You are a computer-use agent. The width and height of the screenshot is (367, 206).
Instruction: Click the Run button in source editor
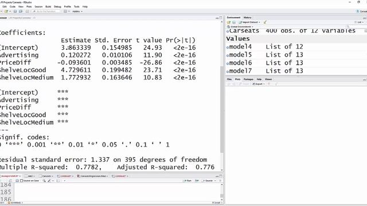pos(188,181)
